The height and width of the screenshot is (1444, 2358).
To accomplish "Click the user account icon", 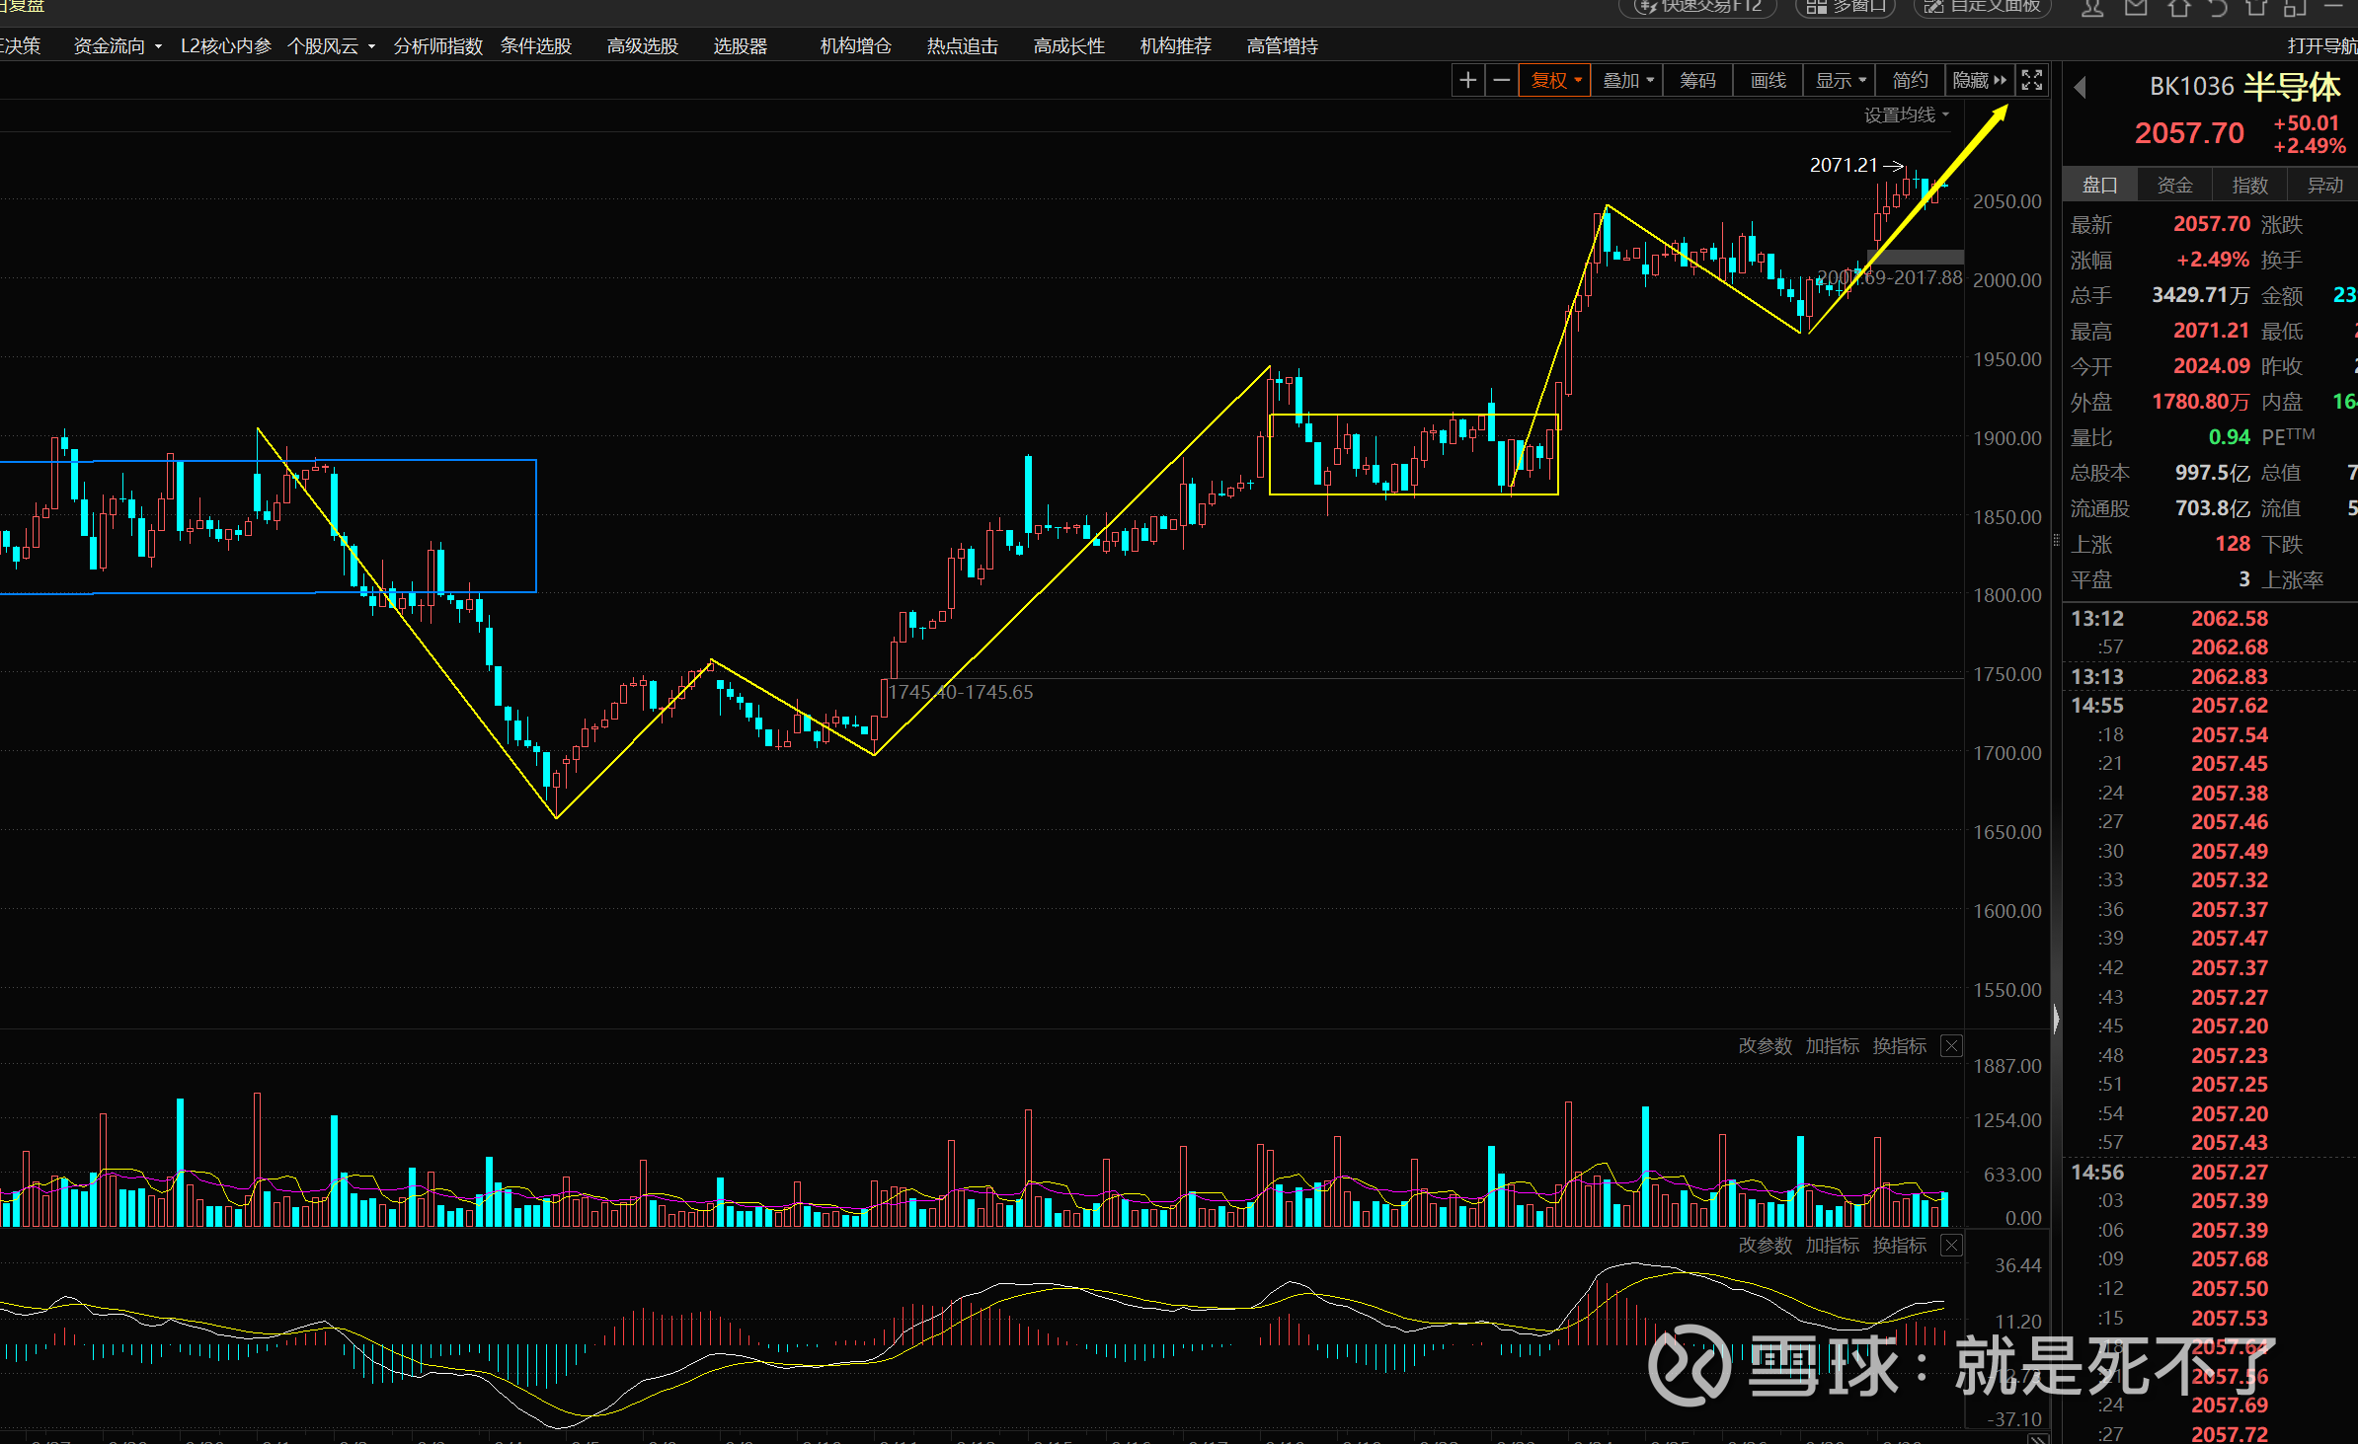I will pyautogui.click(x=2091, y=8).
